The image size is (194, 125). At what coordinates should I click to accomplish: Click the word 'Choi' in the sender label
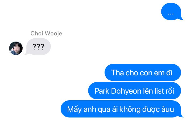pos(37,34)
